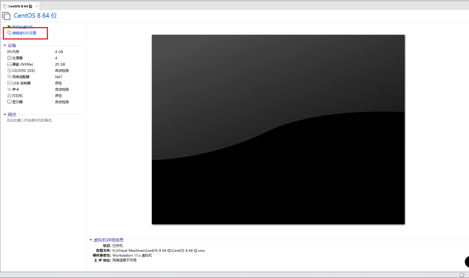Open 编辑虚拟机设置 edit settings link
This screenshot has width=469, height=278.
click(24, 33)
